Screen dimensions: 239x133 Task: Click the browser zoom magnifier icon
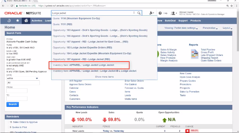[228, 6]
